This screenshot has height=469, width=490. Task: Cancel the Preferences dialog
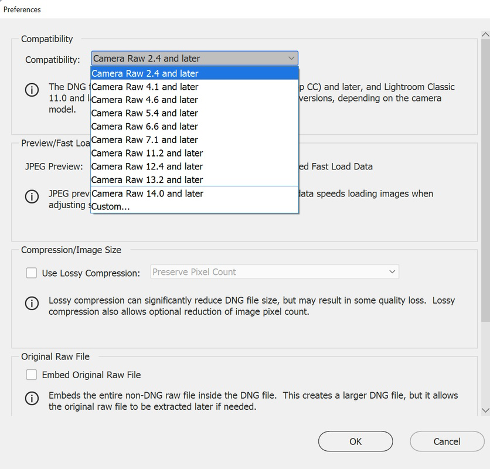pyautogui.click(x=447, y=441)
